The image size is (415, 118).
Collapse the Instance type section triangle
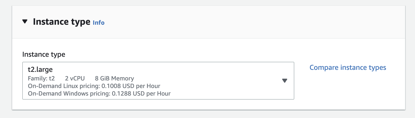pos(25,22)
